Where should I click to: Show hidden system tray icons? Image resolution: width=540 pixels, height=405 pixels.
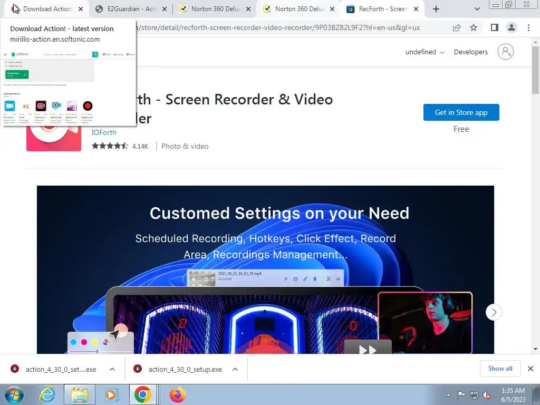point(448,395)
